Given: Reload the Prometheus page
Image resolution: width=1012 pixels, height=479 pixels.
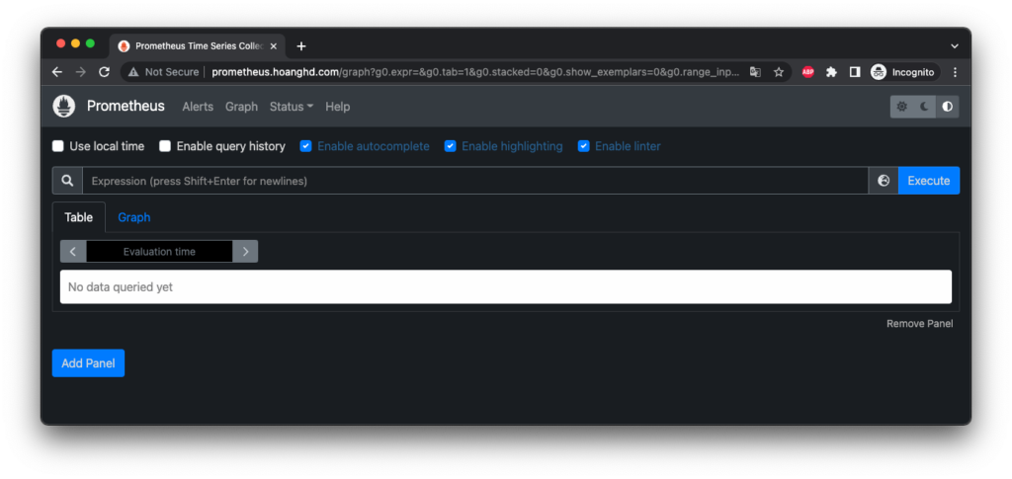Looking at the screenshot, I should [104, 72].
